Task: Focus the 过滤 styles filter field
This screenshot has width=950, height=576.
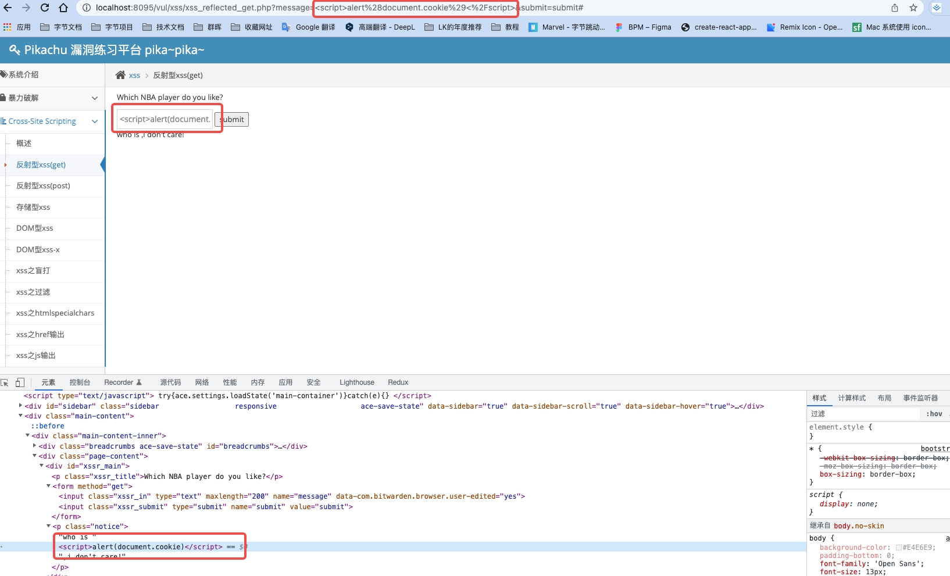Action: pos(863,414)
